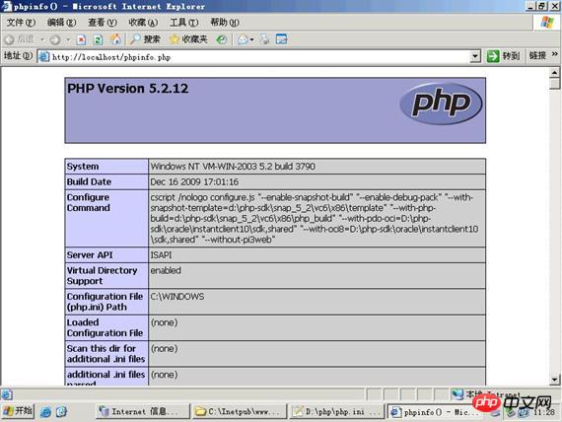Viewport: 562px width, 422px height.
Task: Open the File (文件) menu
Action: click(21, 23)
